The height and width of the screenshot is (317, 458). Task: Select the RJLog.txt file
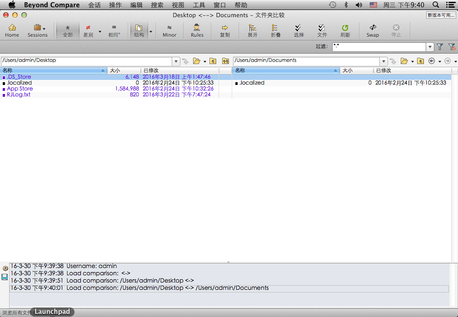(109, 94)
